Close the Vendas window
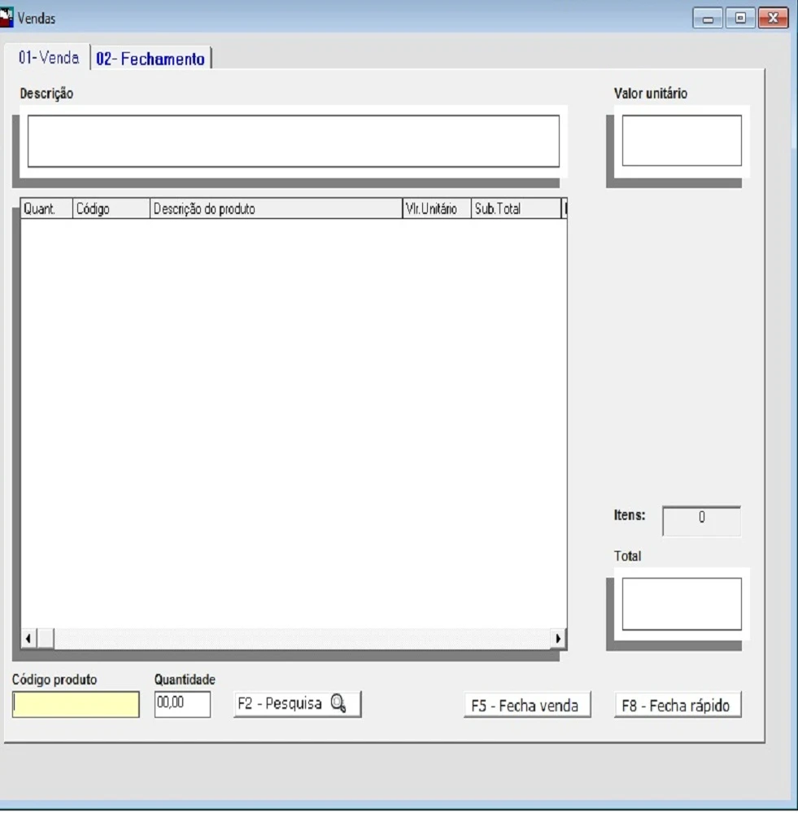The image size is (798, 813). pyautogui.click(x=773, y=18)
